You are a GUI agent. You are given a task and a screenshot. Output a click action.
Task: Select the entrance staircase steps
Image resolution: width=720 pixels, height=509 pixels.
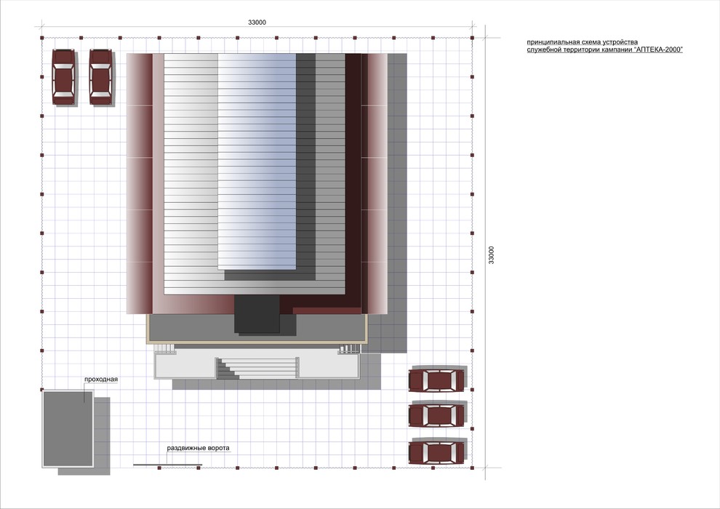[257, 368]
